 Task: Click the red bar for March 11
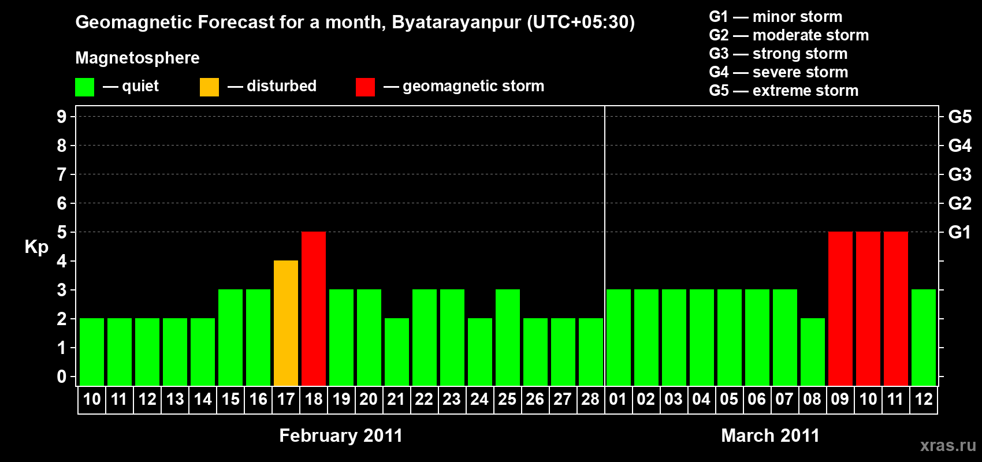click(x=896, y=308)
